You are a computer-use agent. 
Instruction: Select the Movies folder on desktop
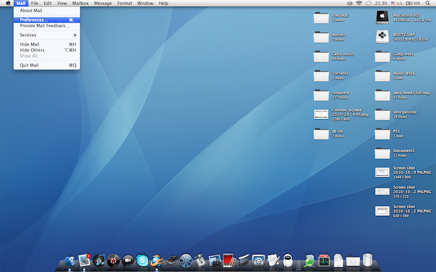pos(321,37)
